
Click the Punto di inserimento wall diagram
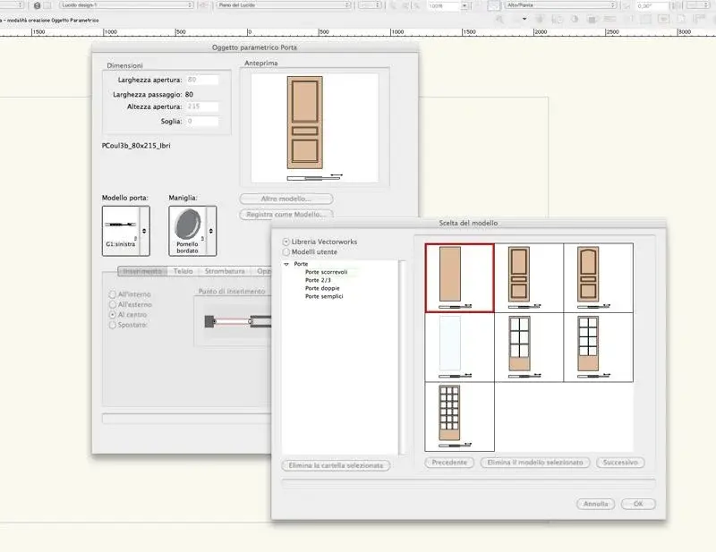click(x=237, y=321)
